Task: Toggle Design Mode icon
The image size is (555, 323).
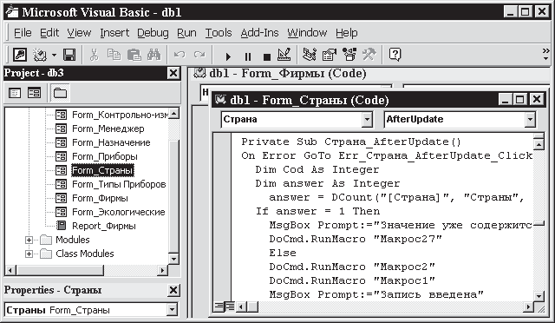Action: [284, 55]
